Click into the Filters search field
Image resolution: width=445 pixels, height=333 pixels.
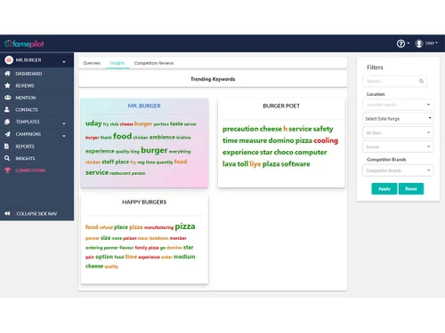(x=394, y=81)
